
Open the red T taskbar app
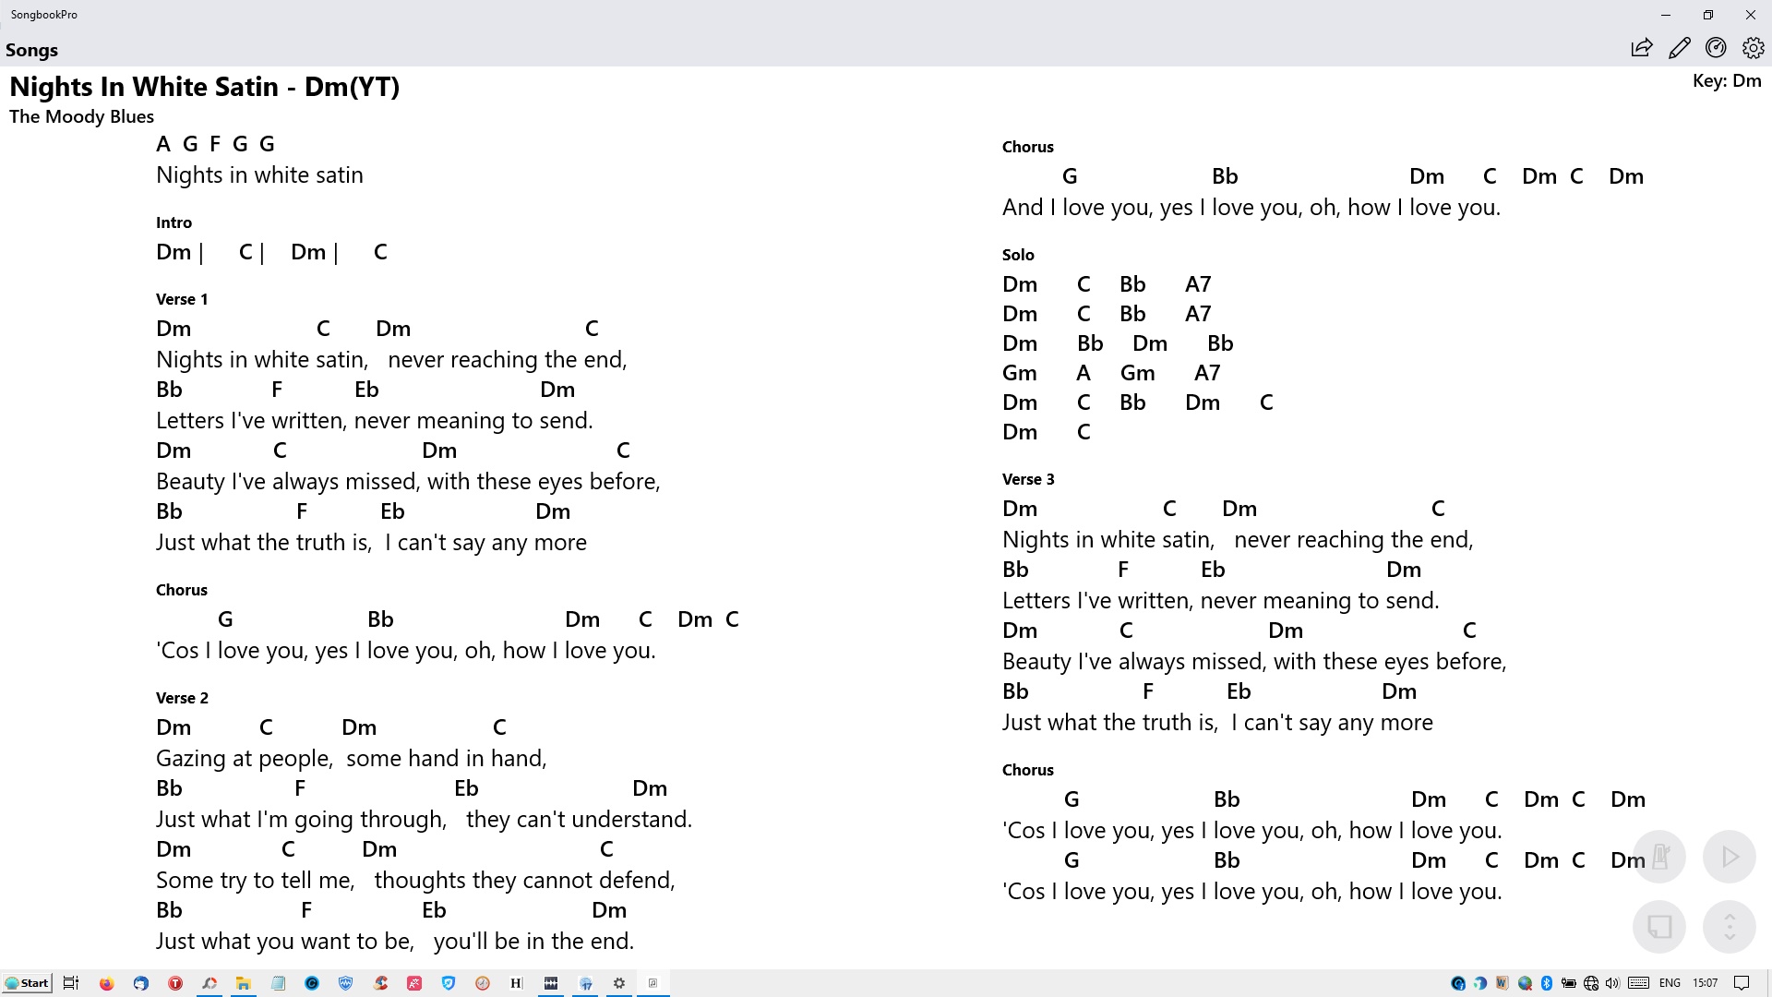[x=175, y=983]
